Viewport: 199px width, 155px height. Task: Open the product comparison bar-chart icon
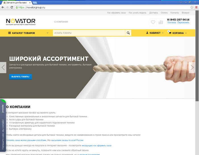[161, 22]
